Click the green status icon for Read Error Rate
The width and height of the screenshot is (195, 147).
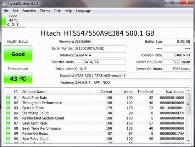(8, 98)
